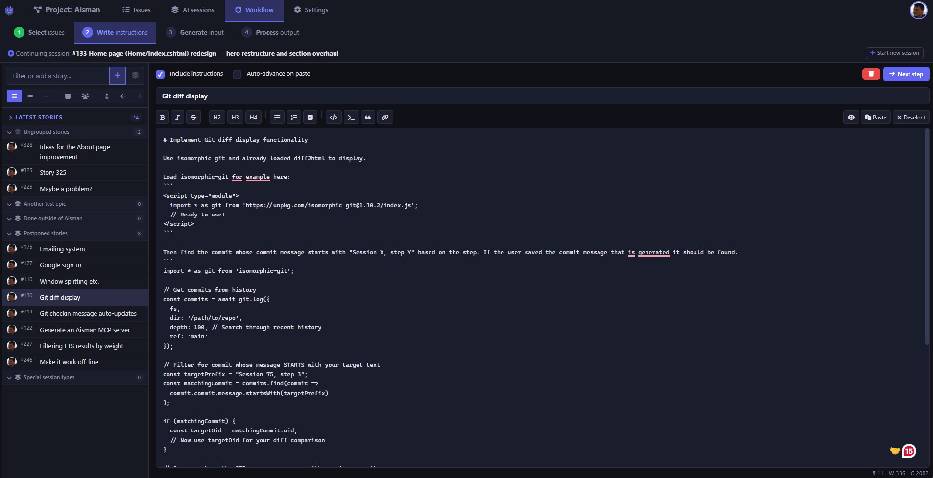Select story Generate an Aisman MCP server
The width and height of the screenshot is (933, 478).
(x=75, y=330)
